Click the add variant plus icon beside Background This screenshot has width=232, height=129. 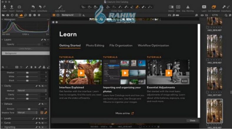click(84, 15)
